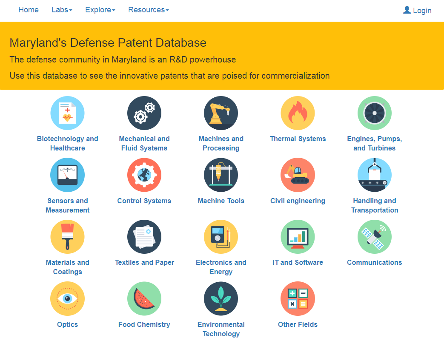Open Electronics and Energy text link
The width and height of the screenshot is (444, 346).
pos(221,267)
